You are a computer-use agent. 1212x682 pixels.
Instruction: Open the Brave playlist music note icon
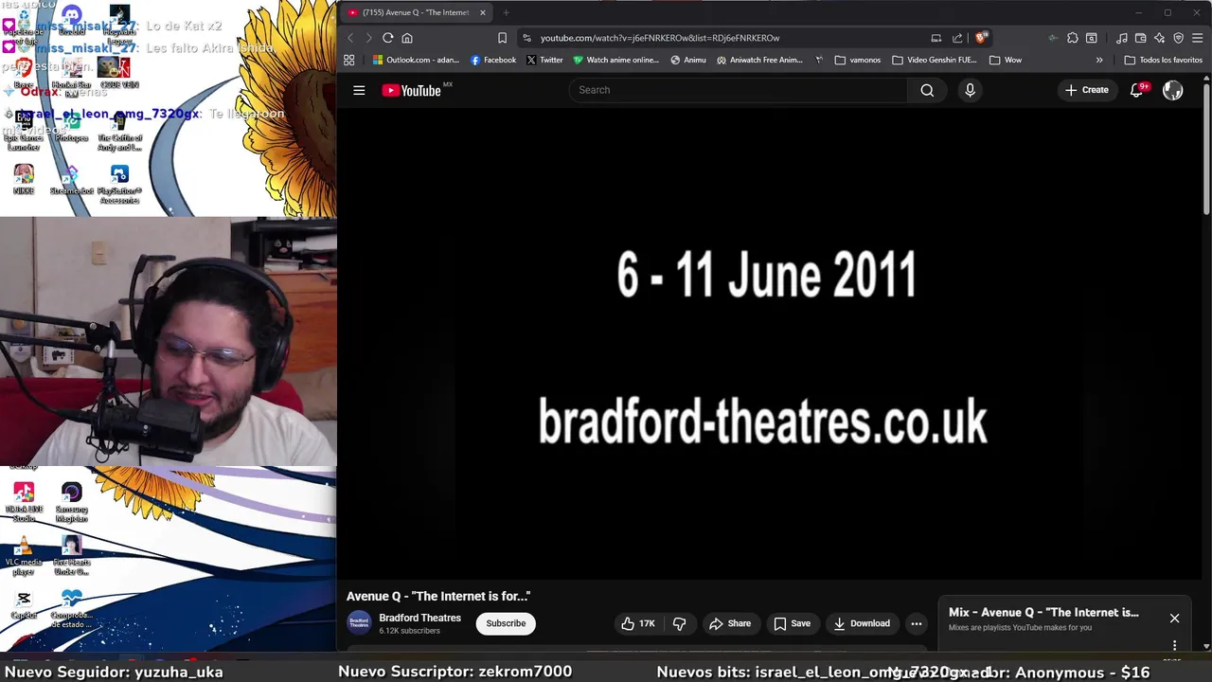[1122, 38]
